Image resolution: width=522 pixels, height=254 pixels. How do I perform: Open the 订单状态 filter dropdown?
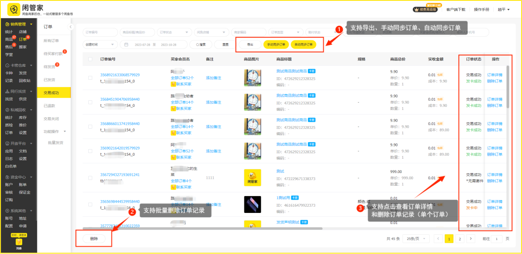[x=175, y=32]
